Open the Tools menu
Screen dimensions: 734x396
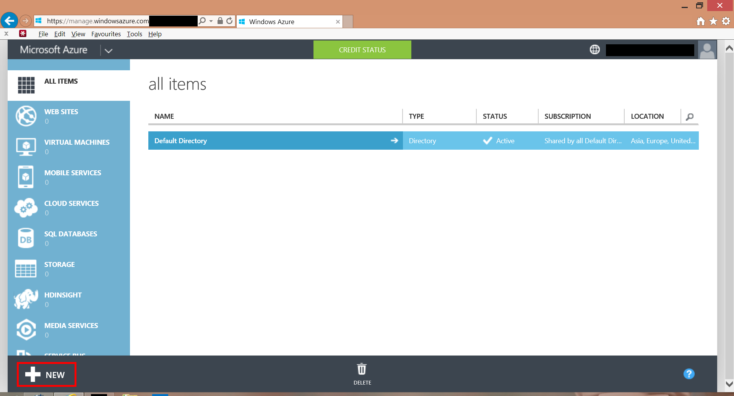(135, 34)
